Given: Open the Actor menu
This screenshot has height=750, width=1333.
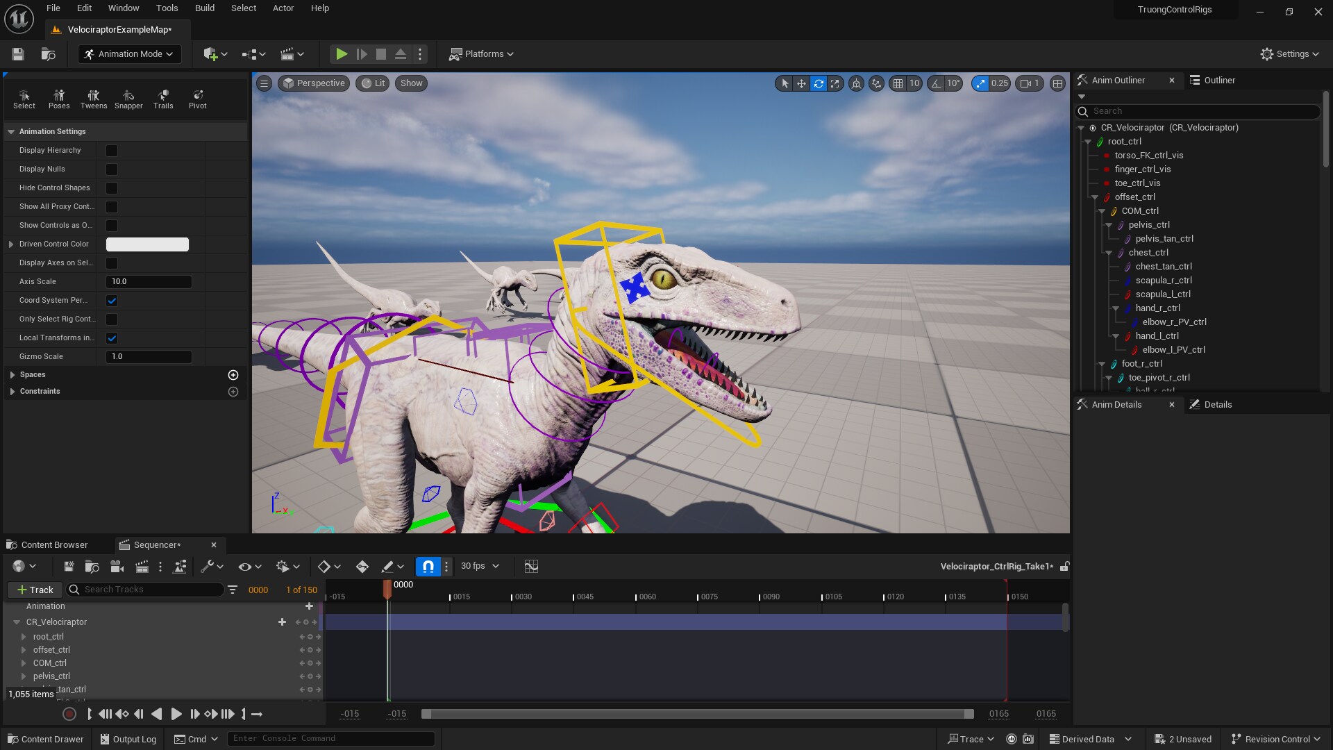Looking at the screenshot, I should [x=283, y=8].
